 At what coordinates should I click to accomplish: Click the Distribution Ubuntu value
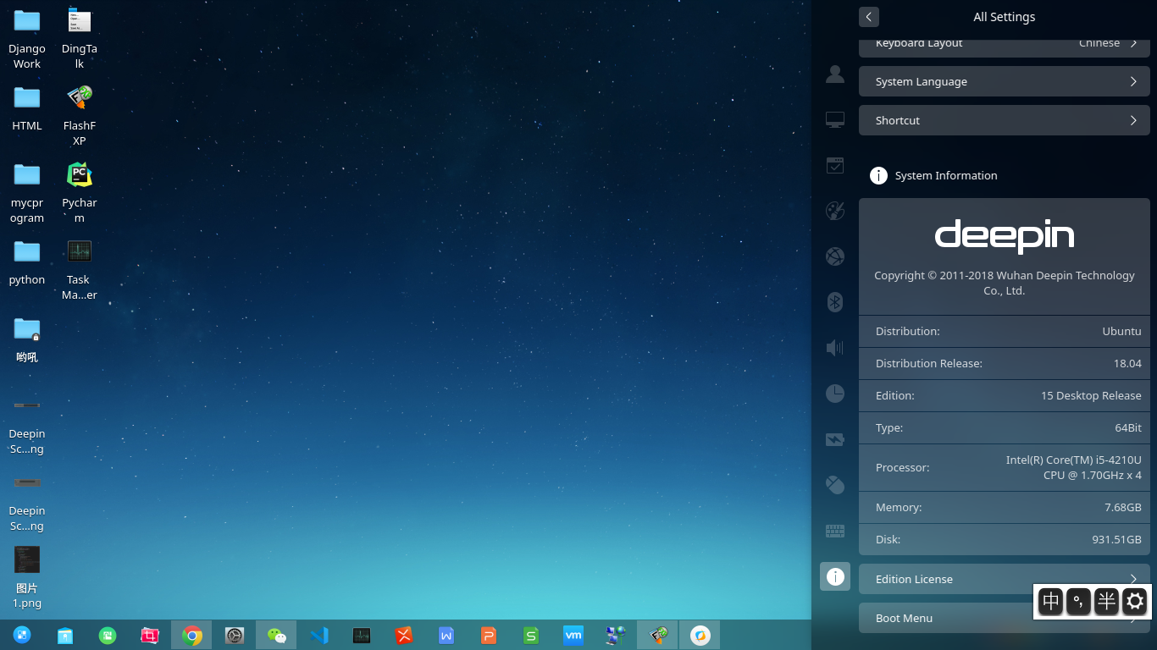pos(1121,331)
